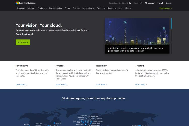Expand the Support dropdown
This screenshot has height=126, width=189.
pyautogui.click(x=112, y=8)
